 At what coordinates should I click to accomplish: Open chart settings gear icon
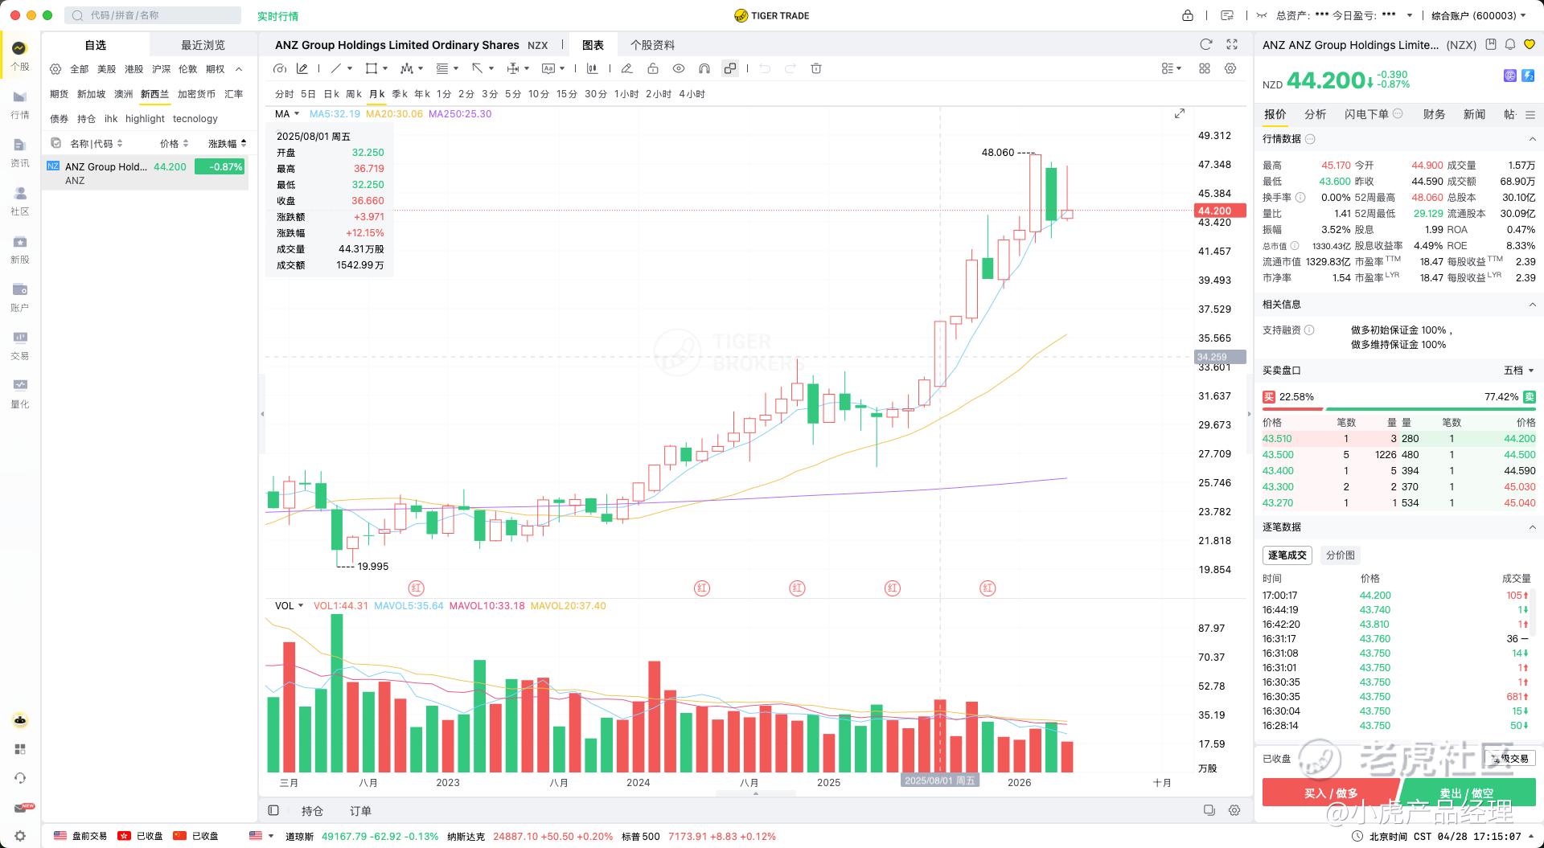1230,68
